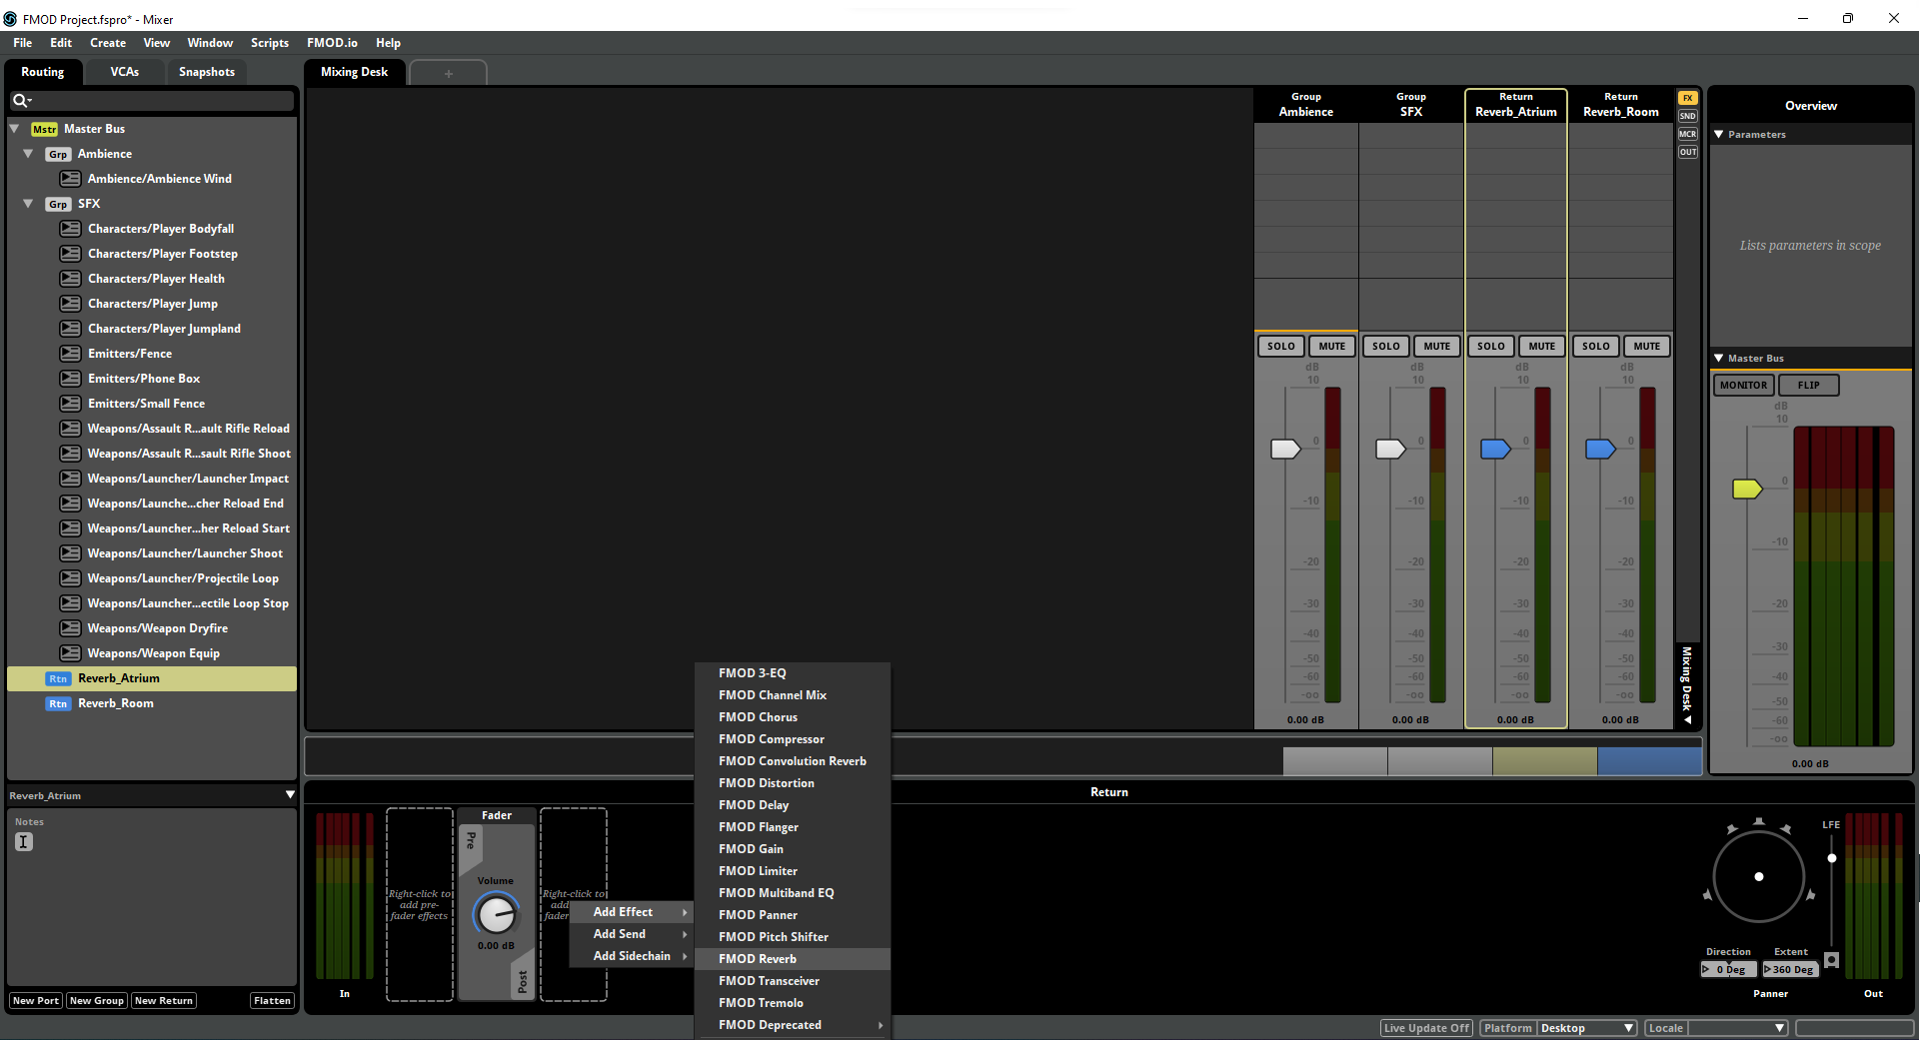This screenshot has width=1920, height=1040.
Task: Click the SFX group 'Grp' icon
Action: 58,204
